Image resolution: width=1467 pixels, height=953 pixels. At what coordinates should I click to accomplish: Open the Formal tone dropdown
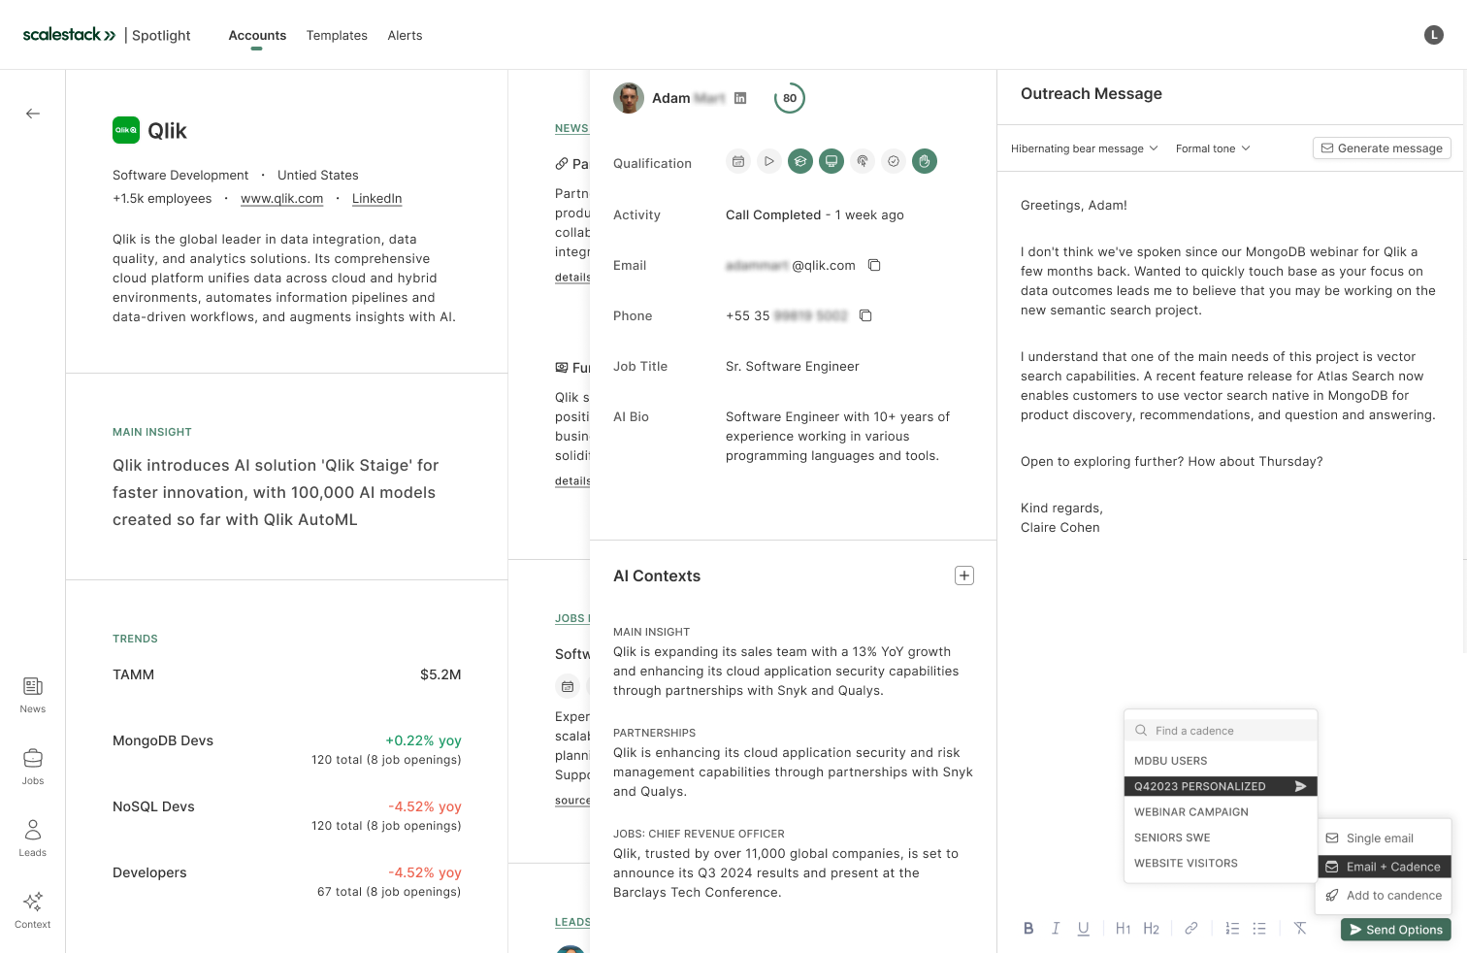tap(1213, 148)
